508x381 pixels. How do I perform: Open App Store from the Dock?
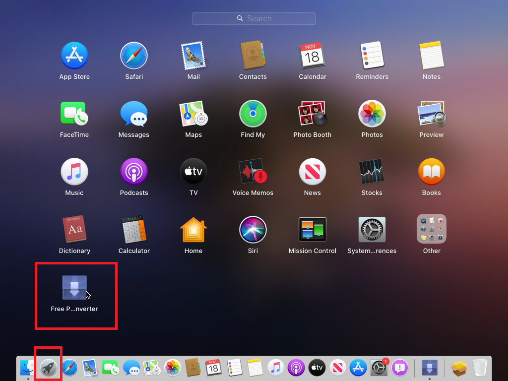(358, 368)
